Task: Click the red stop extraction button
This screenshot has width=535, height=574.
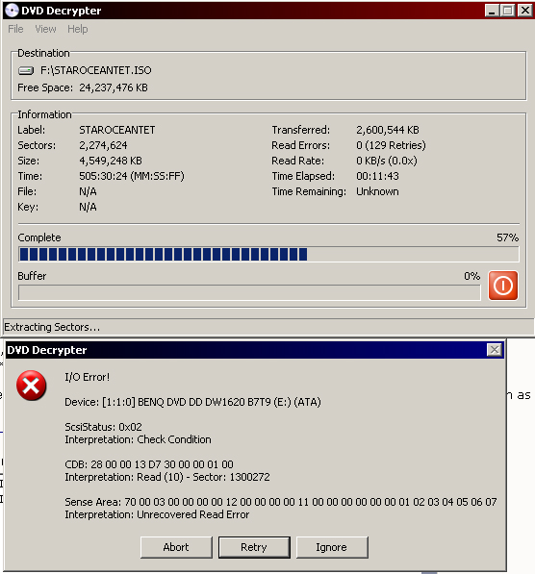Action: pos(502,286)
